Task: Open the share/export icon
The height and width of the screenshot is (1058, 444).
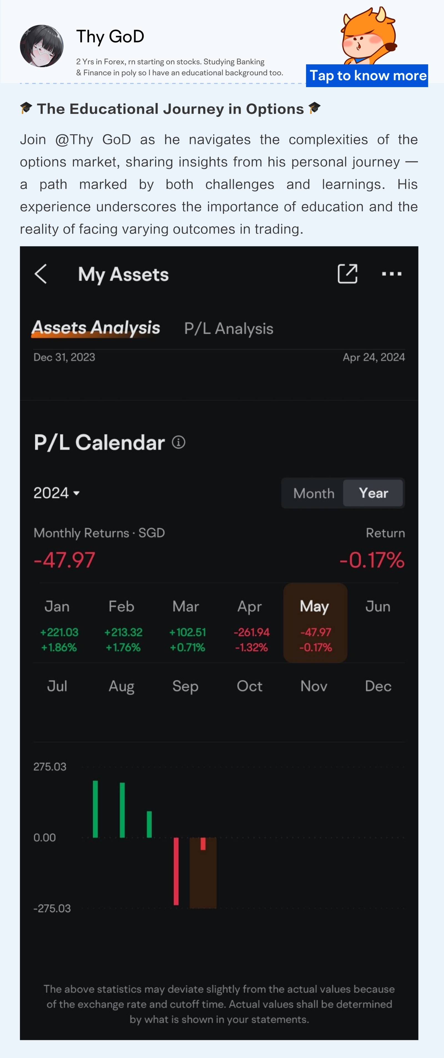Action: pos(347,274)
